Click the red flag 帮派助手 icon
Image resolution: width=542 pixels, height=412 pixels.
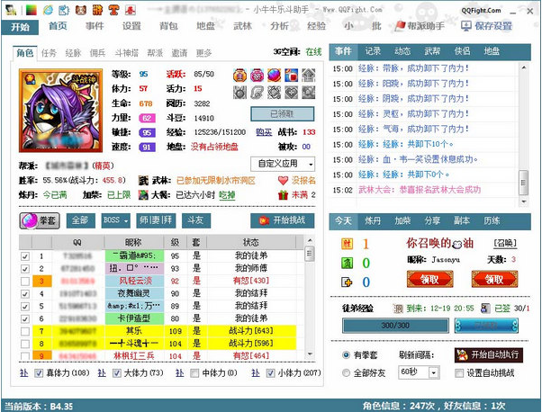(x=400, y=26)
